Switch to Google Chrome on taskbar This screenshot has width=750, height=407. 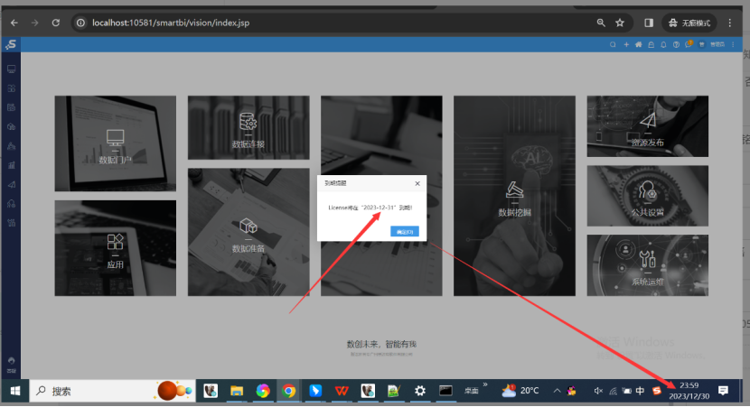pos(288,392)
